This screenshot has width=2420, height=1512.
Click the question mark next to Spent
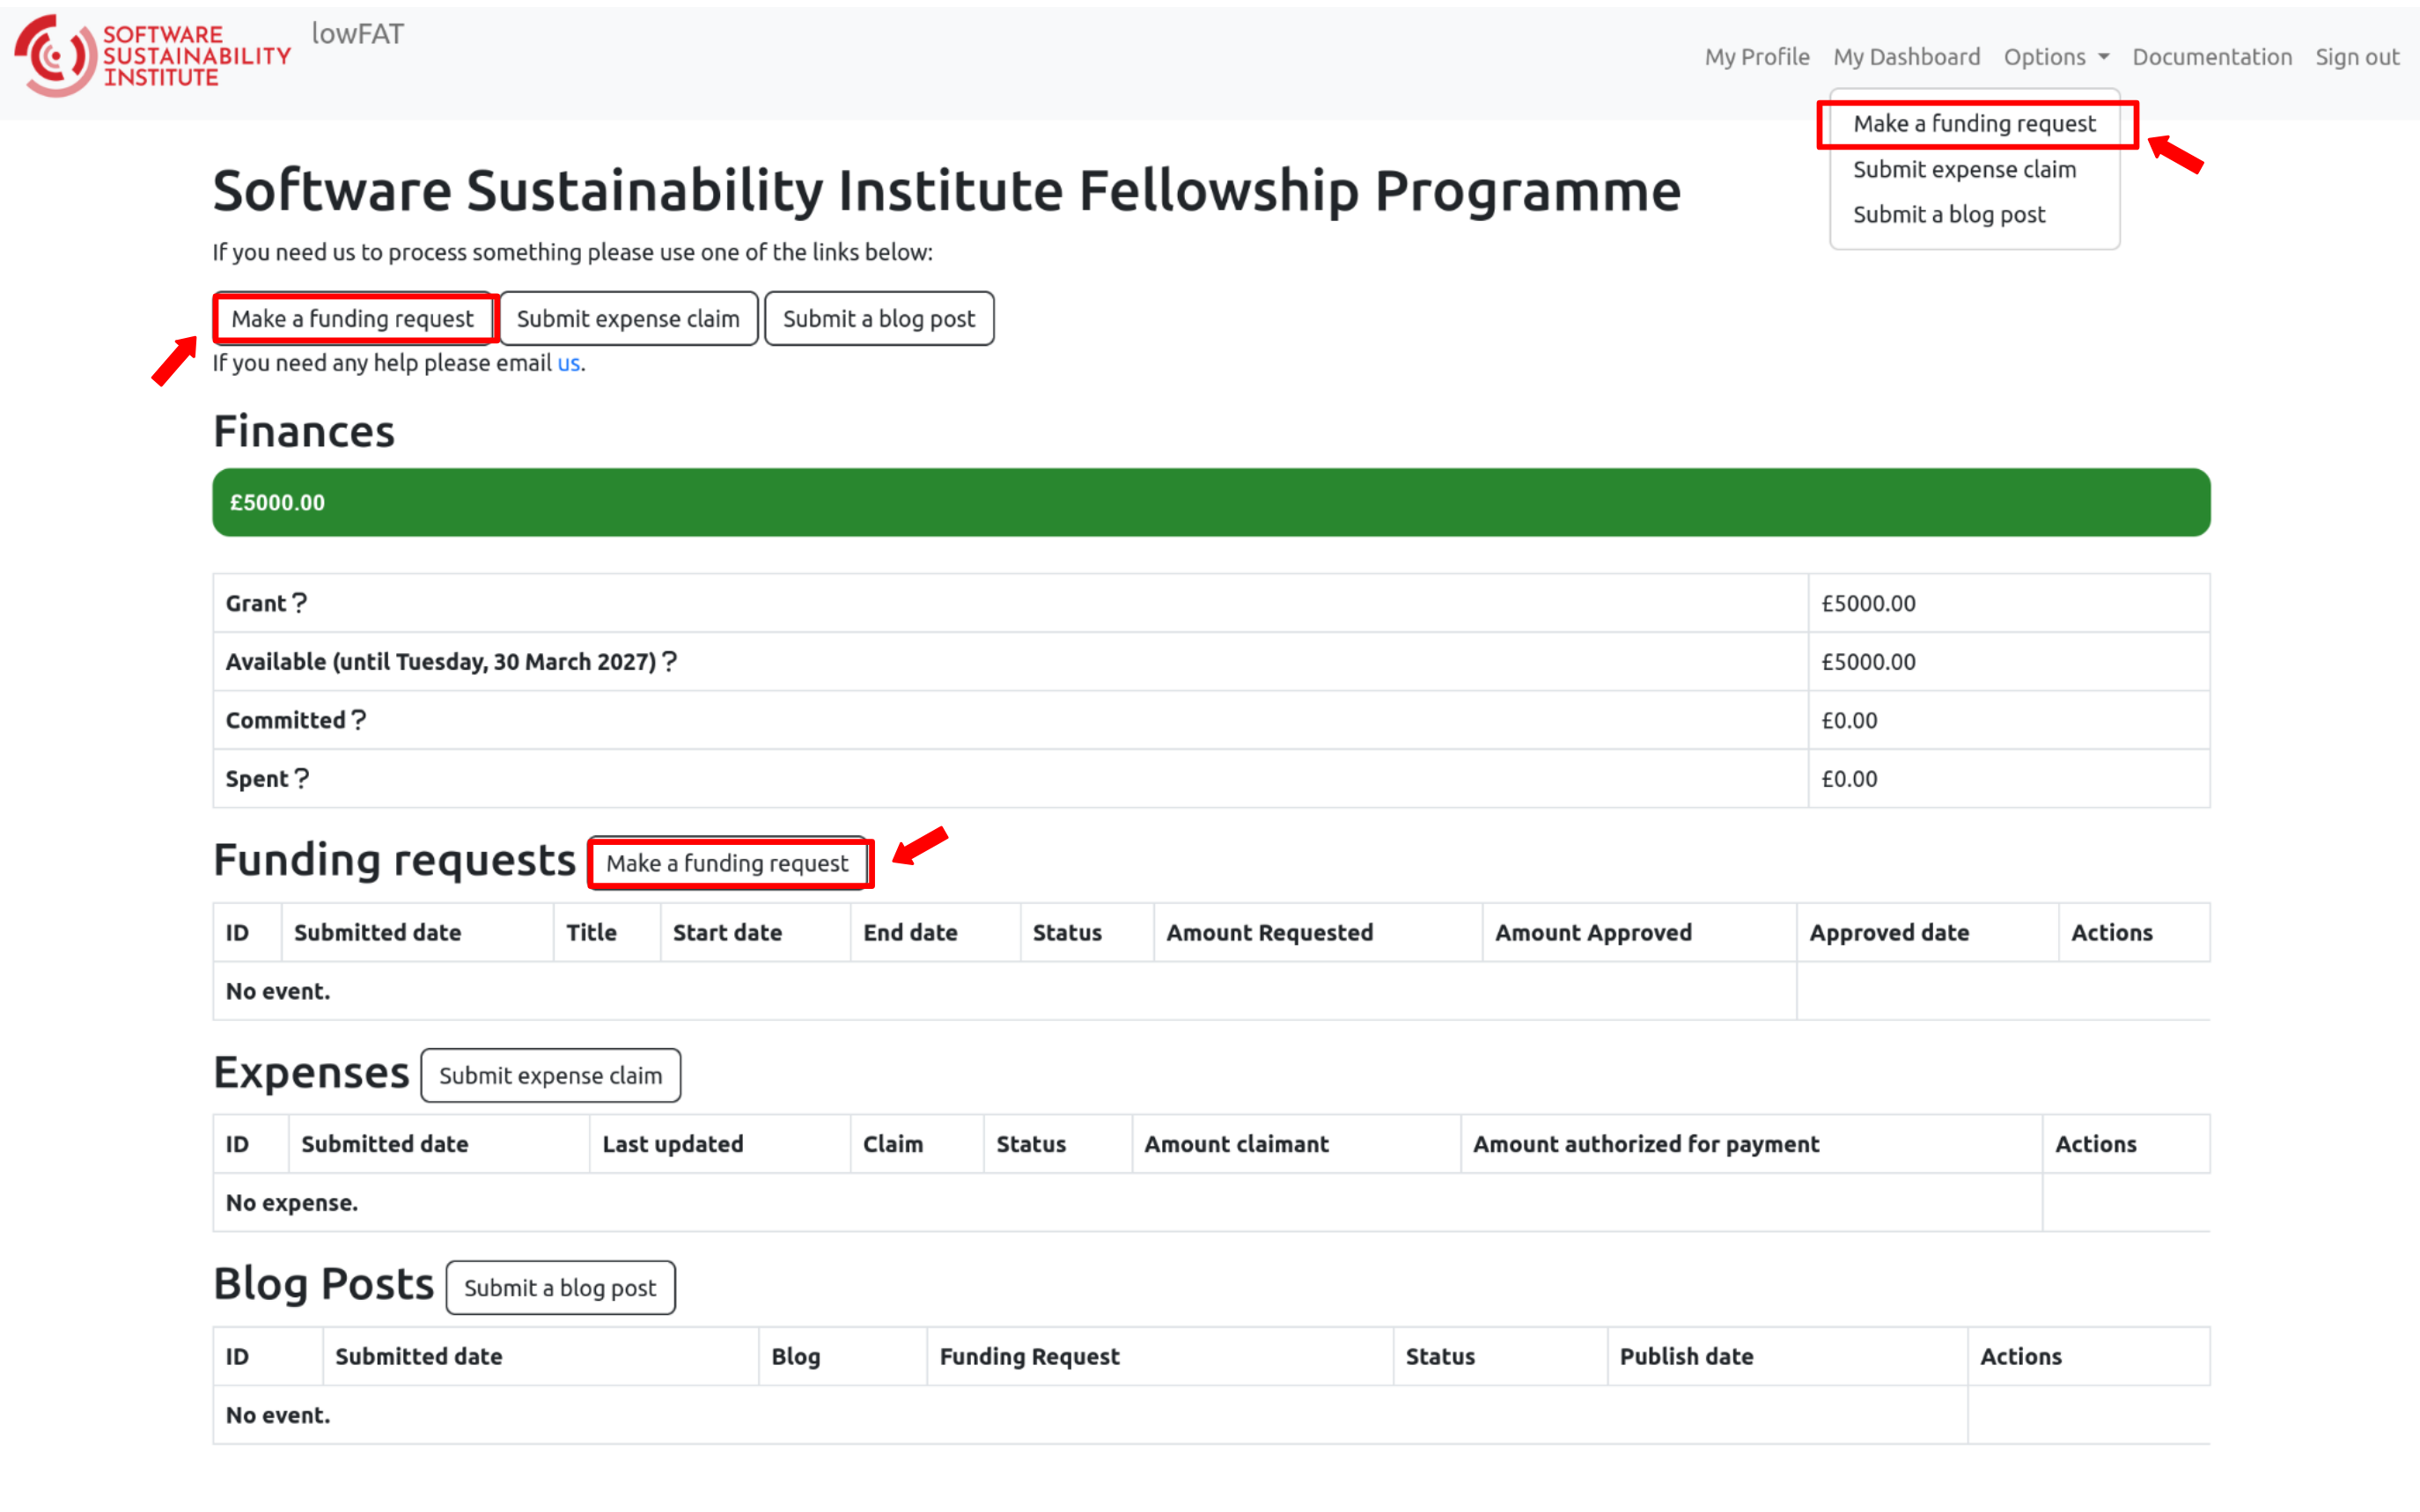pyautogui.click(x=301, y=778)
